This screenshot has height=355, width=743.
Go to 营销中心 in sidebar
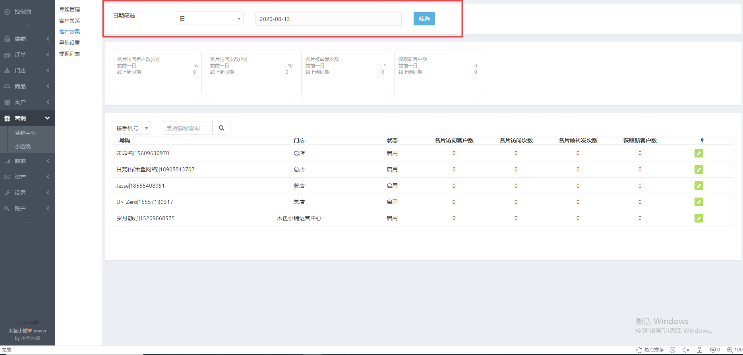click(x=25, y=133)
